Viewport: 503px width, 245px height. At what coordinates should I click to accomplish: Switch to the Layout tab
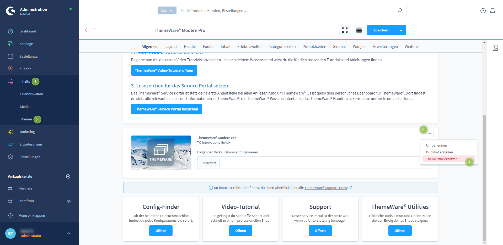click(x=171, y=47)
